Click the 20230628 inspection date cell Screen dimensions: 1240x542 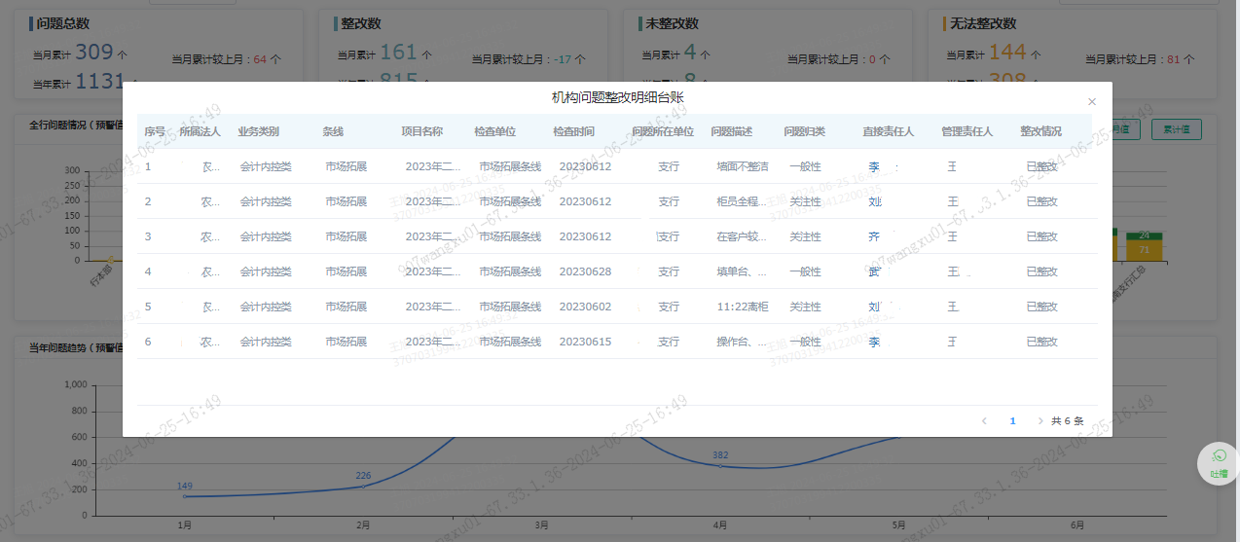point(585,271)
